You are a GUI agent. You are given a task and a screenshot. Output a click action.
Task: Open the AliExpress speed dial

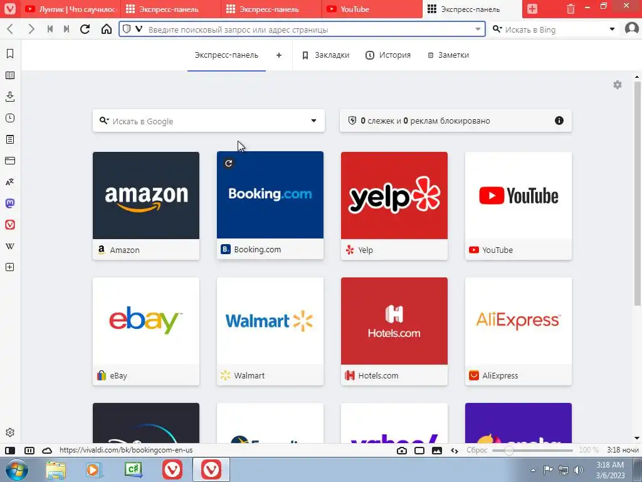click(518, 331)
